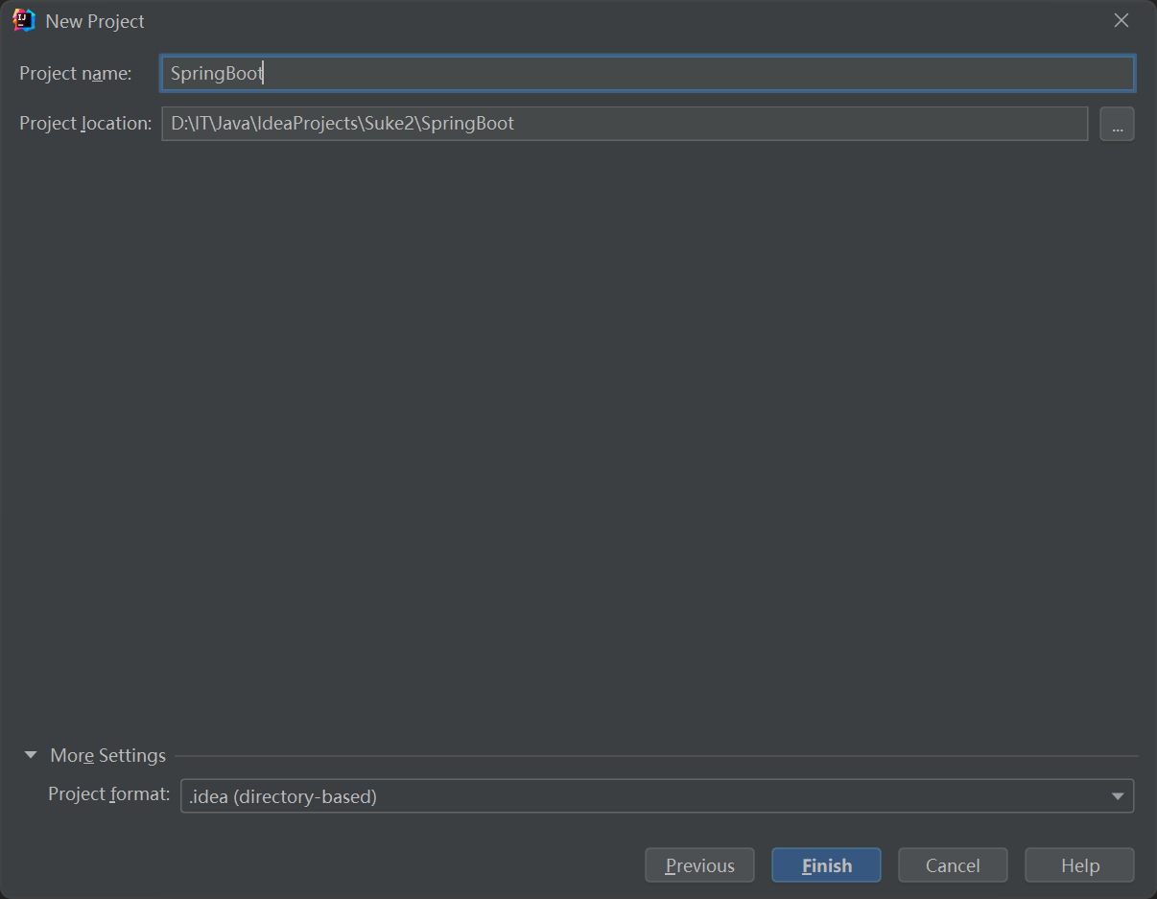
Task: Cancel the new project creation
Action: pyautogui.click(x=952, y=864)
